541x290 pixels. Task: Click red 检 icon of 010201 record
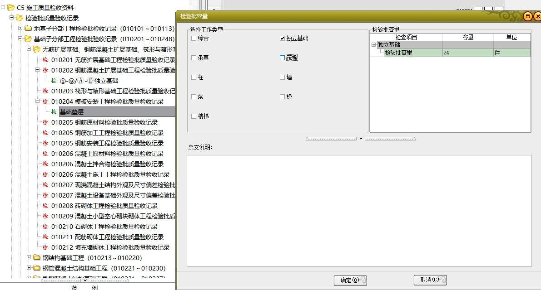click(45, 60)
